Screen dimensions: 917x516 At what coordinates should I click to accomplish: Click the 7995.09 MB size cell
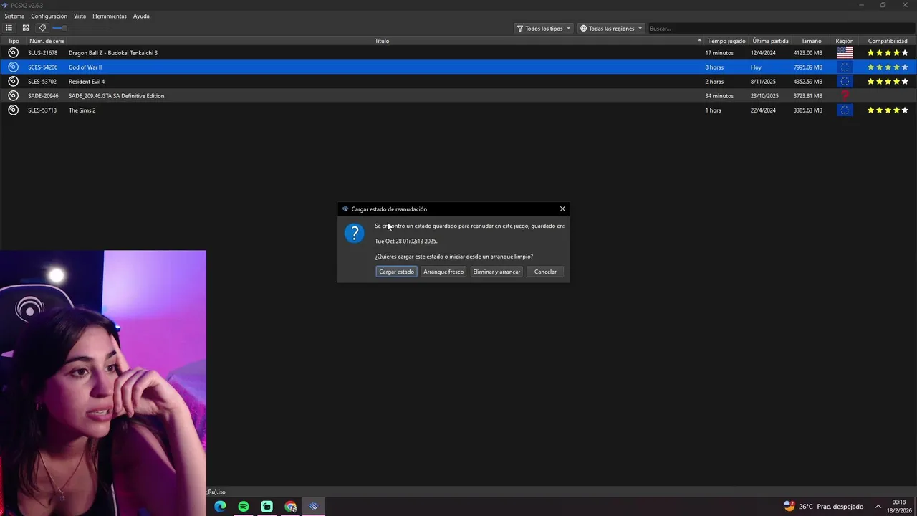tap(807, 67)
